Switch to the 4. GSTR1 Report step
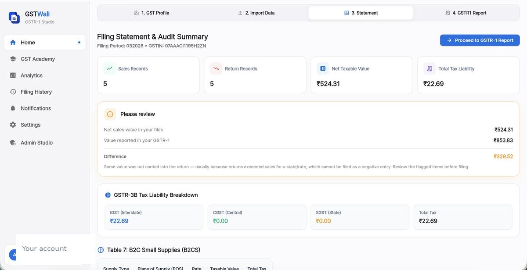Screen dimensions: 527x270 point(466,13)
